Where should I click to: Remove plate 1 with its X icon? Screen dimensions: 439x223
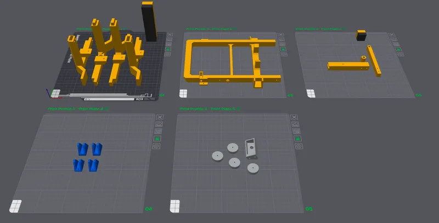[x=170, y=35]
